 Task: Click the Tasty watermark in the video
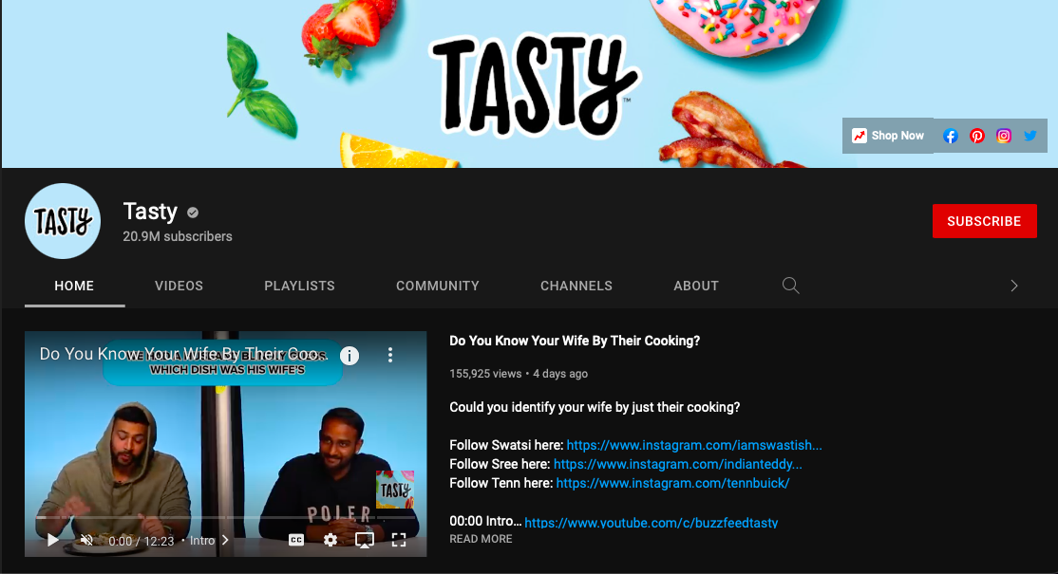tap(395, 490)
